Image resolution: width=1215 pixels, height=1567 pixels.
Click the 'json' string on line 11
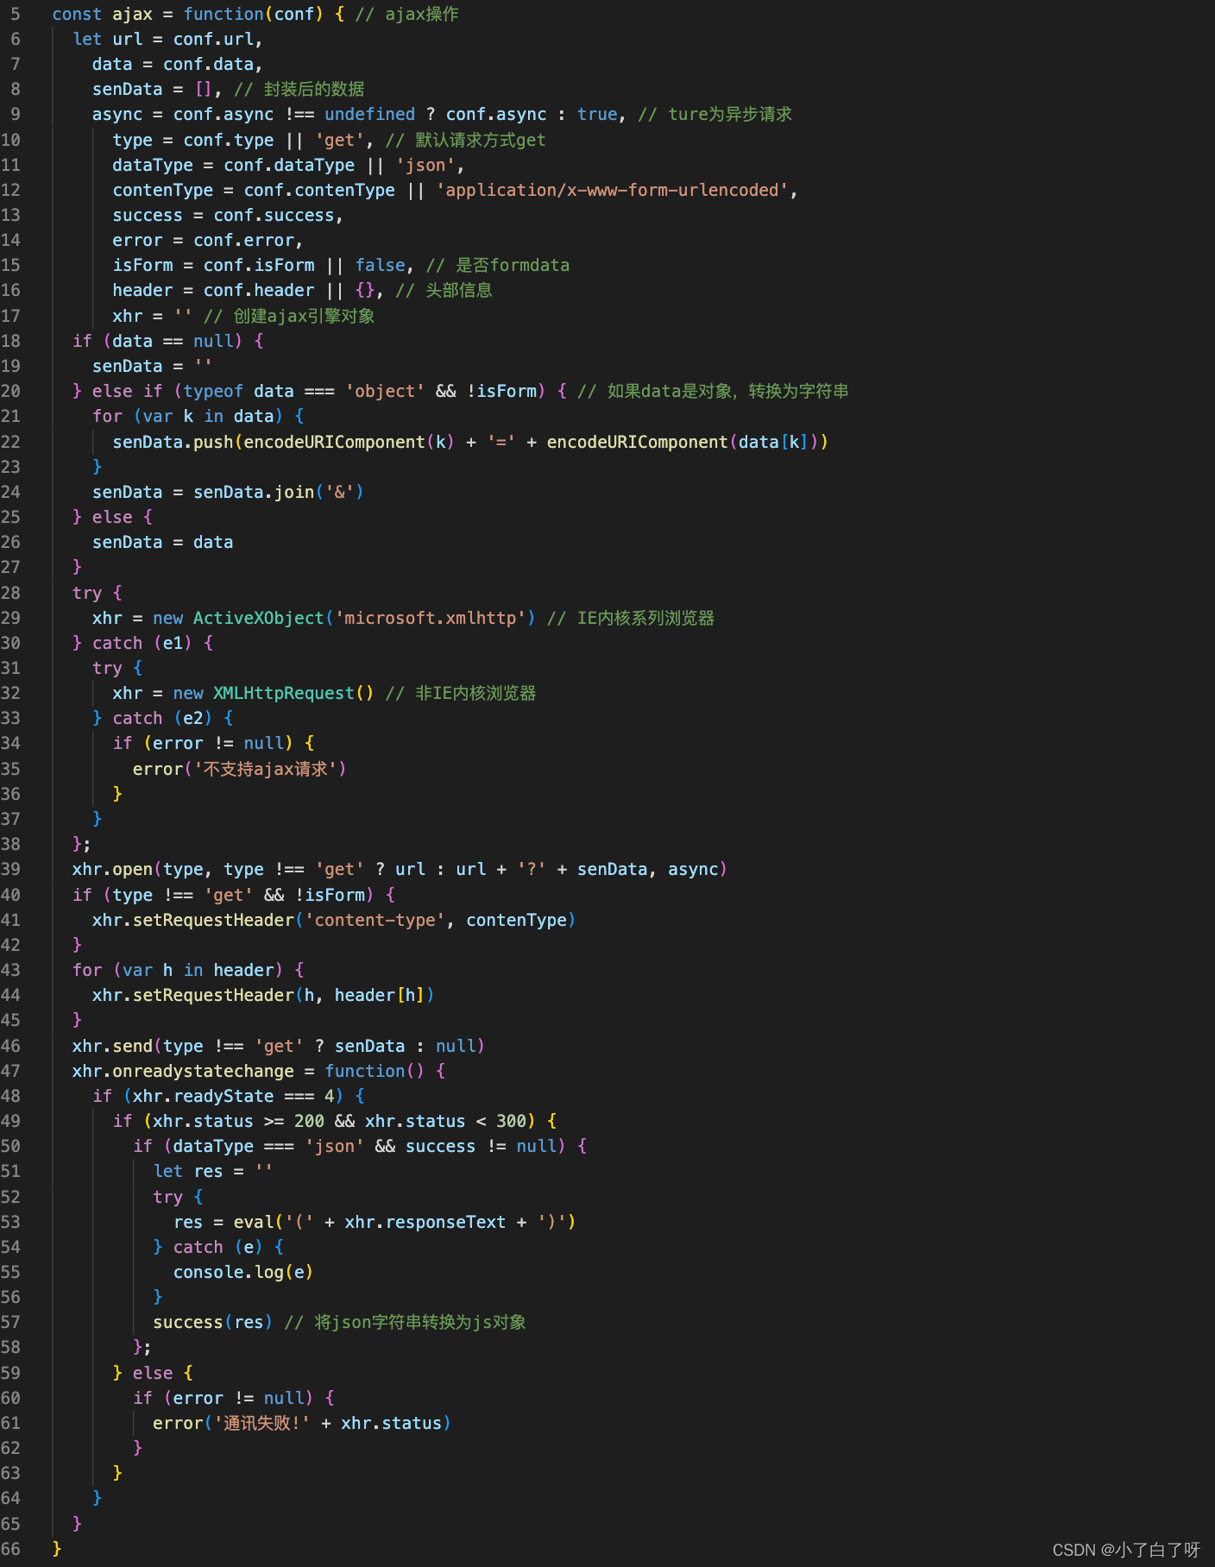pos(425,166)
